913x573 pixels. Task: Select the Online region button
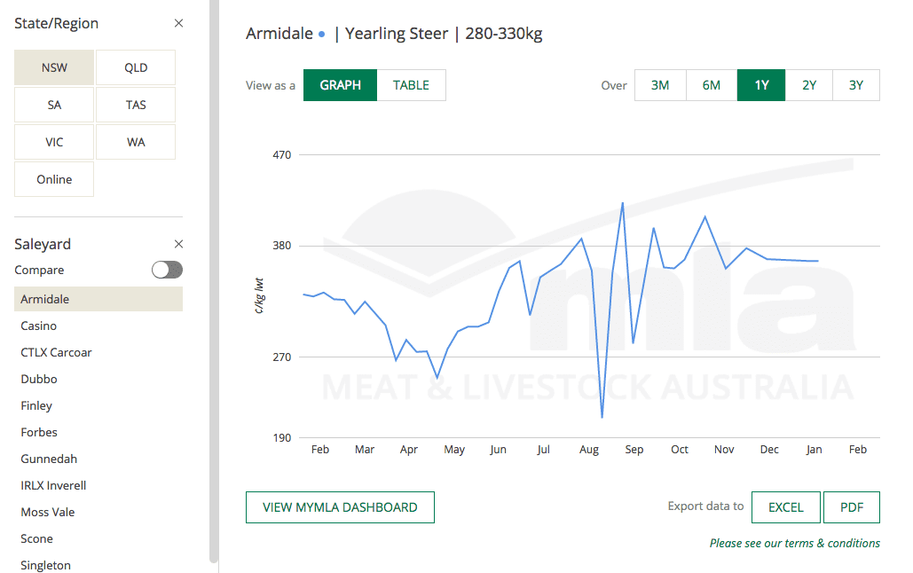[x=54, y=179]
